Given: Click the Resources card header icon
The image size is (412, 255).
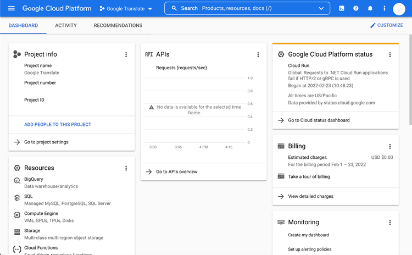Looking at the screenshot, I should [17, 168].
